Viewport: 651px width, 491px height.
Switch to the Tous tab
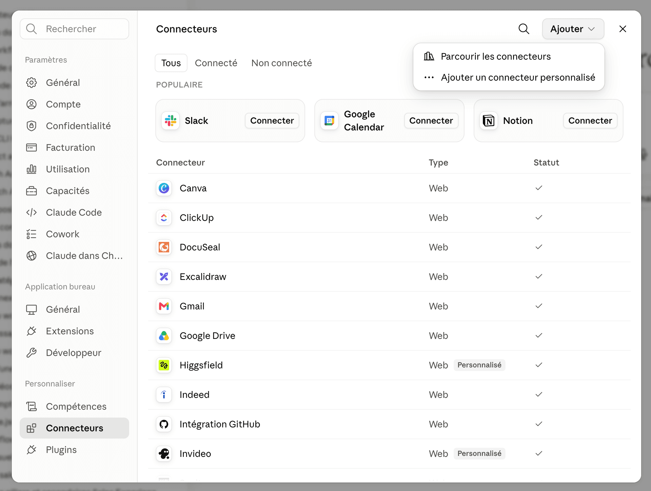pyautogui.click(x=171, y=63)
